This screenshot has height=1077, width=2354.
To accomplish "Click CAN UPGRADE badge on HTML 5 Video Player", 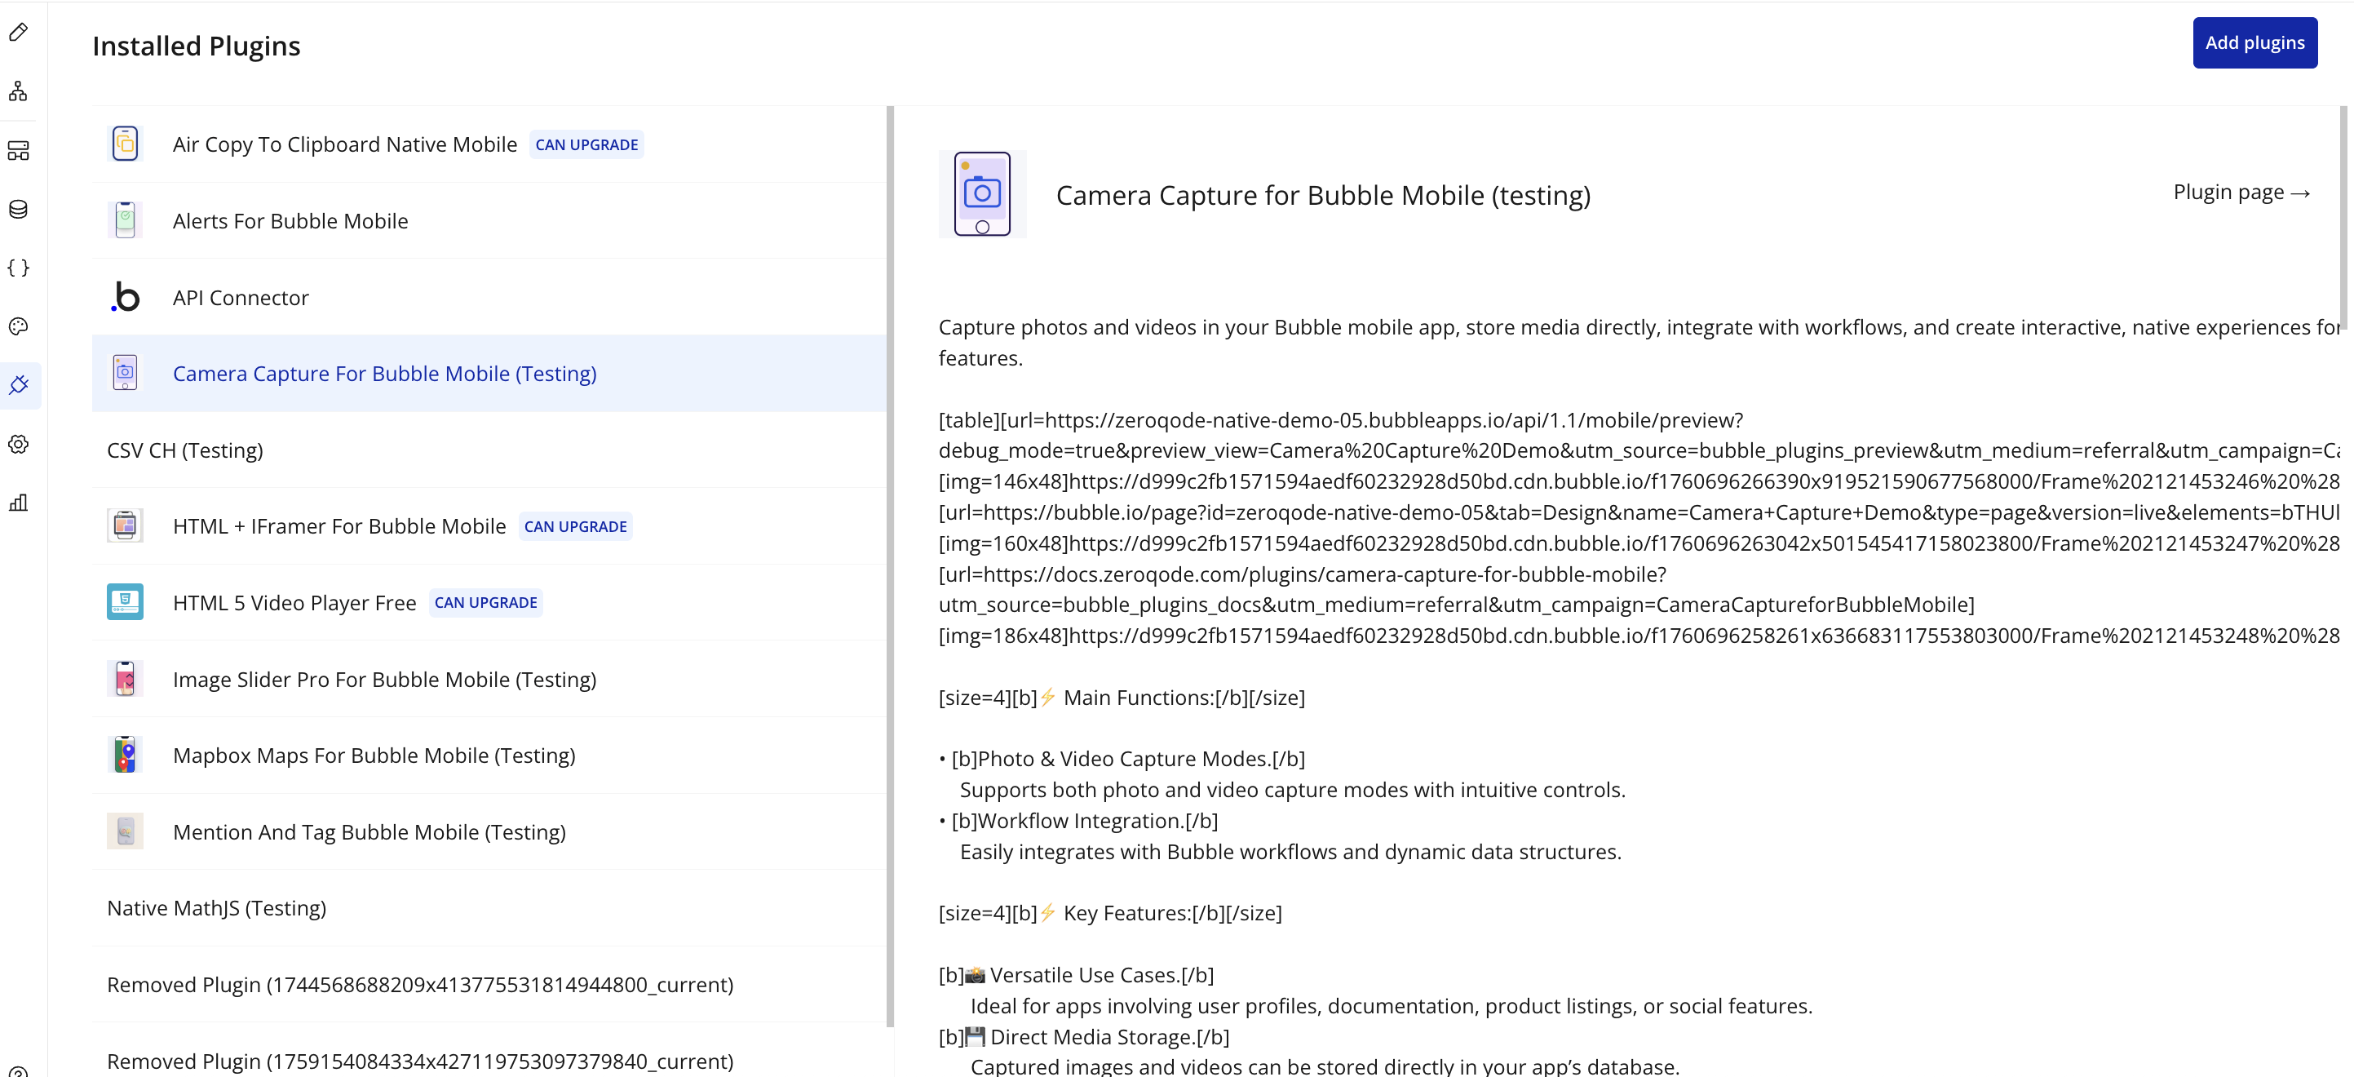I will click(485, 604).
